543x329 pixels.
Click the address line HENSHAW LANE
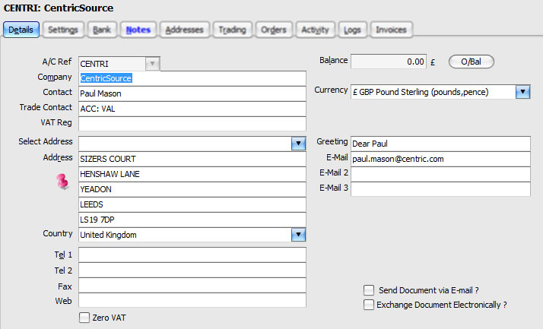(192, 174)
